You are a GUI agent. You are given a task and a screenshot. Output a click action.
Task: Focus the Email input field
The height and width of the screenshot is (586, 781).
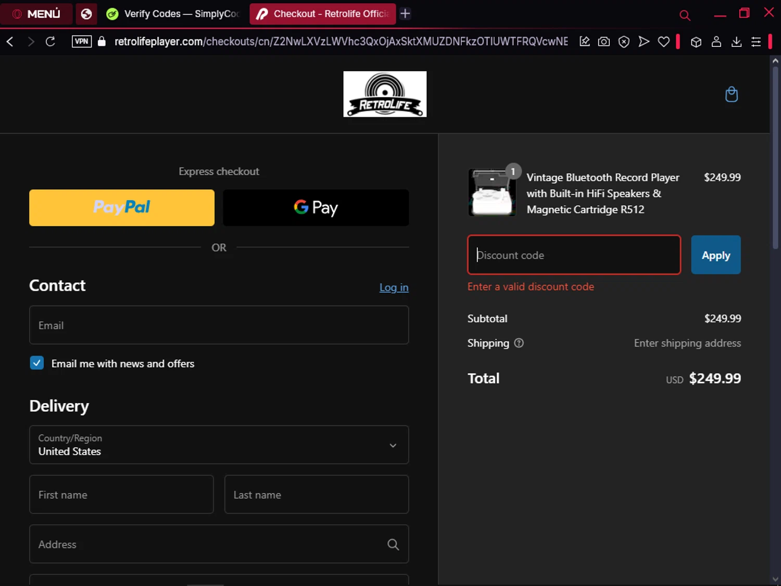click(219, 325)
